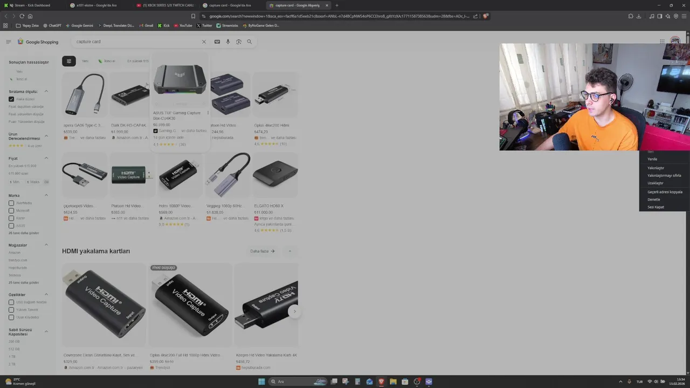Open the Windows taskbar search box
Image resolution: width=690 pixels, height=388 pixels.
[x=296, y=382]
